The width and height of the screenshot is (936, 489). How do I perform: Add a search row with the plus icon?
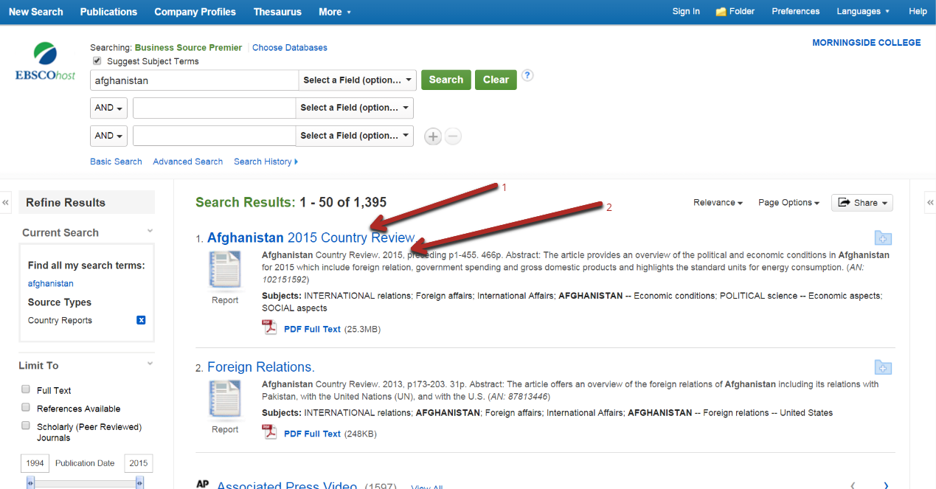[433, 136]
